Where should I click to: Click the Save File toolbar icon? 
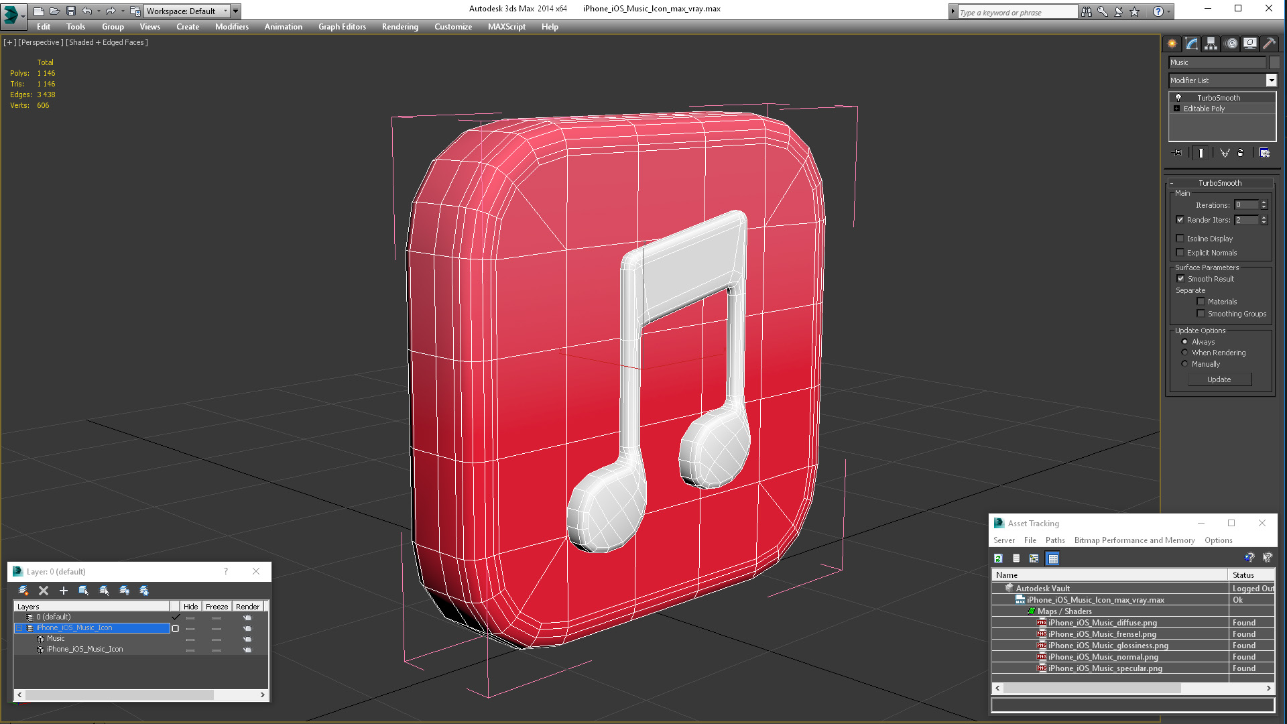[71, 11]
